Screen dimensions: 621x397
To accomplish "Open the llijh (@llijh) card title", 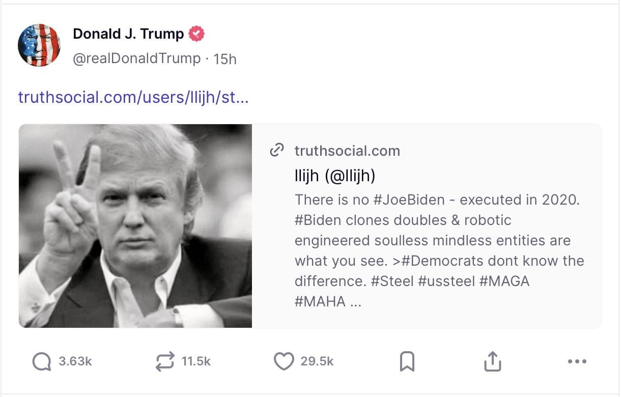I will tap(334, 176).
